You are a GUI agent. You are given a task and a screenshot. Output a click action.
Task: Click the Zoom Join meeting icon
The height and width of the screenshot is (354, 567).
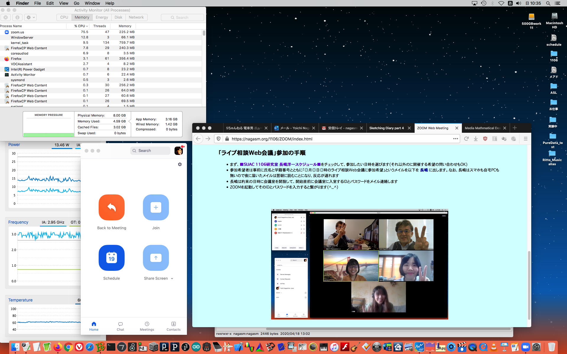[156, 207]
